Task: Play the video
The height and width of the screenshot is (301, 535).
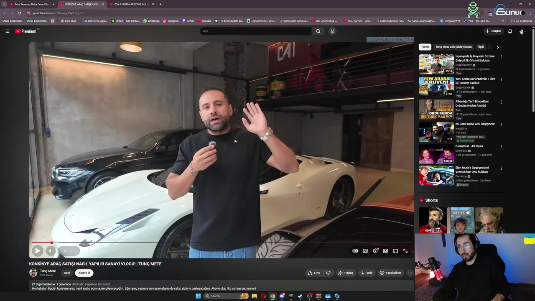Action: coord(37,251)
